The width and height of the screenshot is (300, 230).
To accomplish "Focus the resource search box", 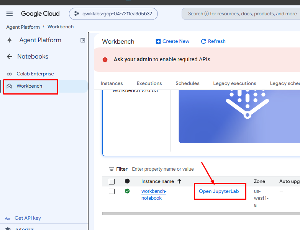I will [x=241, y=14].
